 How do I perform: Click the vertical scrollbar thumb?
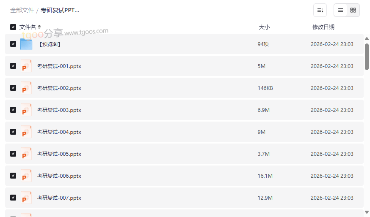[367, 56]
